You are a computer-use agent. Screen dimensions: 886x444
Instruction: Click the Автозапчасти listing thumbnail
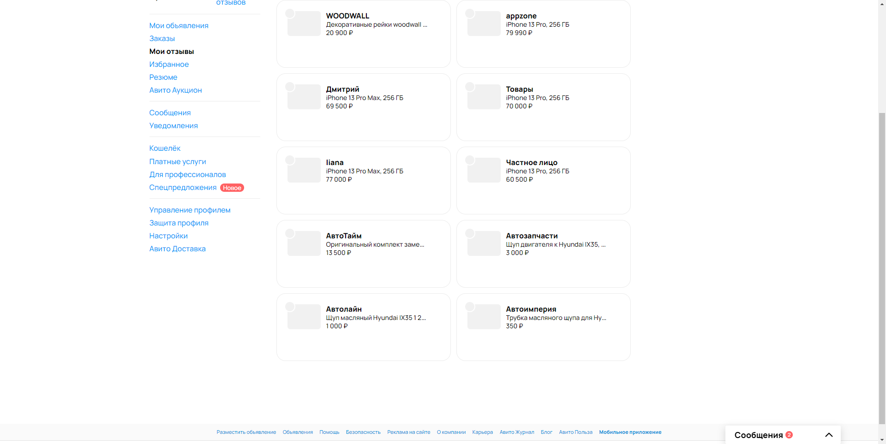pyautogui.click(x=484, y=243)
